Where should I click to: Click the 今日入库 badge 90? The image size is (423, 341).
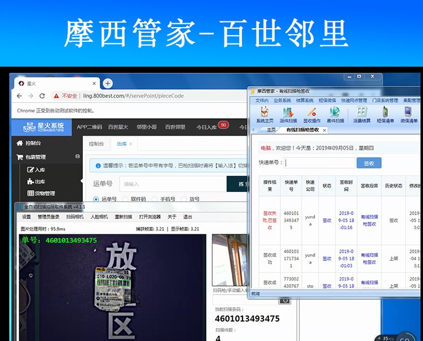(223, 125)
